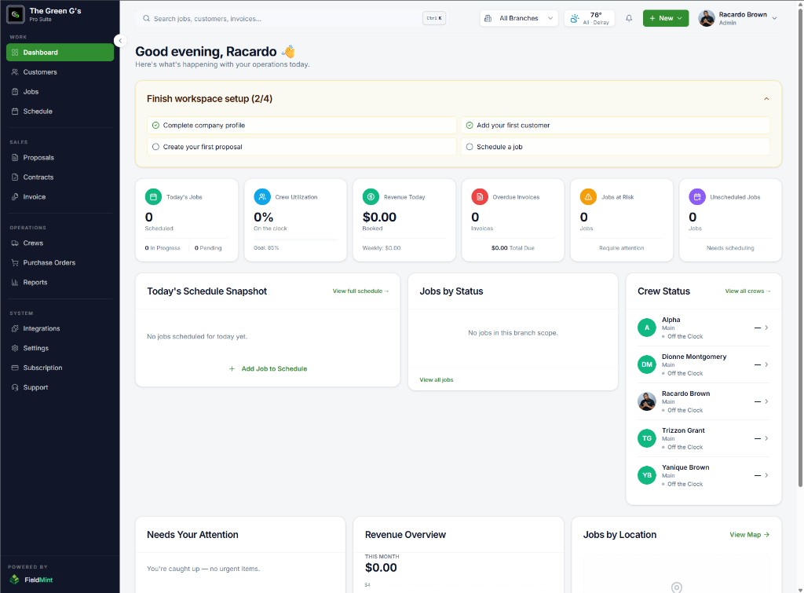Open Purchase Orders in the sidebar
The image size is (804, 593).
point(60,262)
